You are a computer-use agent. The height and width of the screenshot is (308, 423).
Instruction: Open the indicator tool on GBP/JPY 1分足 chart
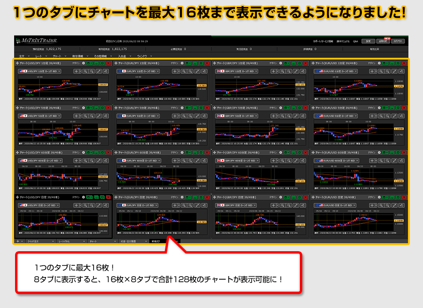[x=303, y=71]
